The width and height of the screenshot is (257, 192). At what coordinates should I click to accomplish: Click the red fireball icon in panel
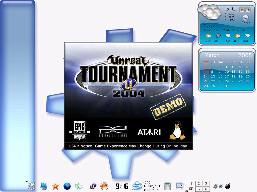coord(104,186)
